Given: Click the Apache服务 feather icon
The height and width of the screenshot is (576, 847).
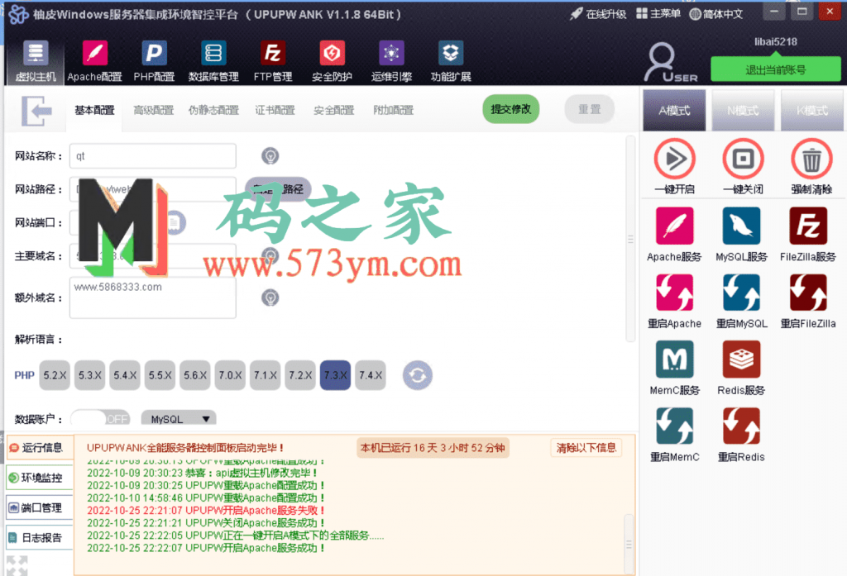Looking at the screenshot, I should click(674, 226).
